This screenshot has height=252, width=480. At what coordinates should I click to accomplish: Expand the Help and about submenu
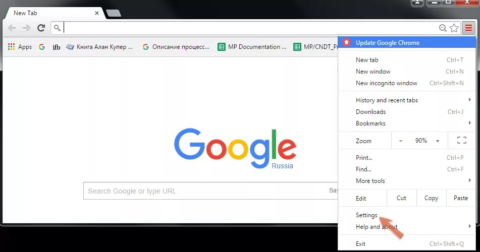pos(407,227)
